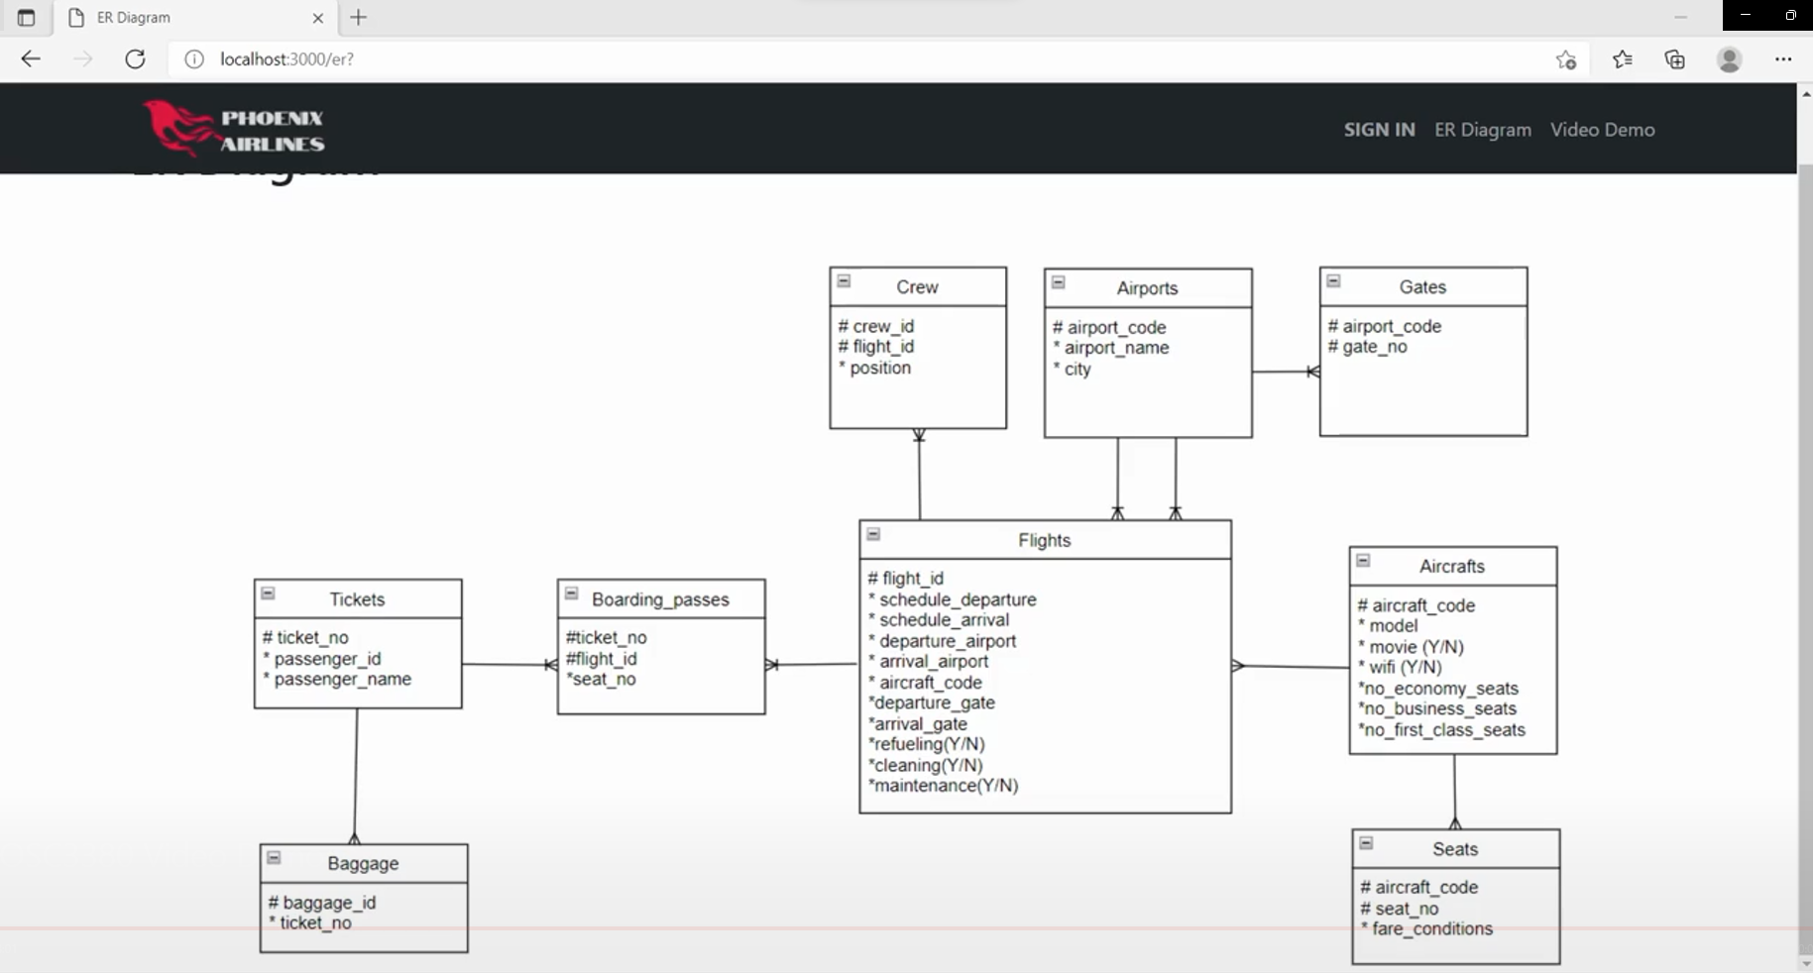Open browser Settings and more menu
Image resolution: width=1813 pixels, height=973 pixels.
point(1783,59)
